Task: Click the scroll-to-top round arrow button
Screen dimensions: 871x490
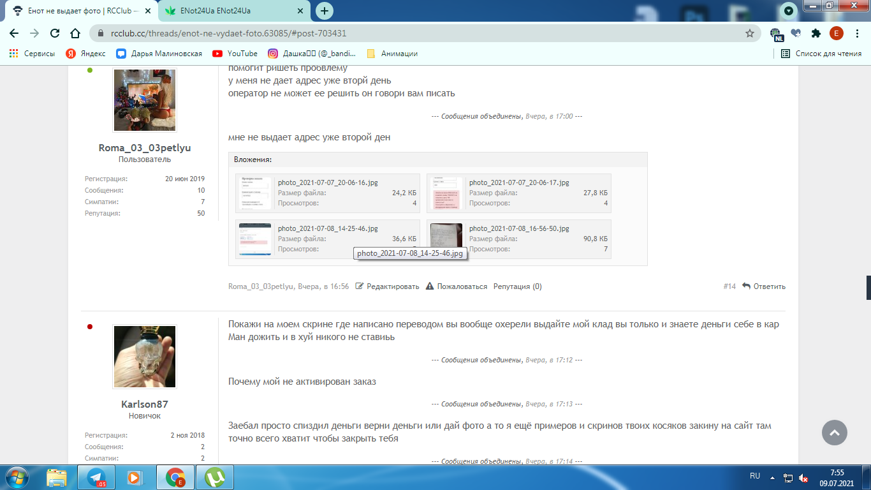Action: pos(835,433)
